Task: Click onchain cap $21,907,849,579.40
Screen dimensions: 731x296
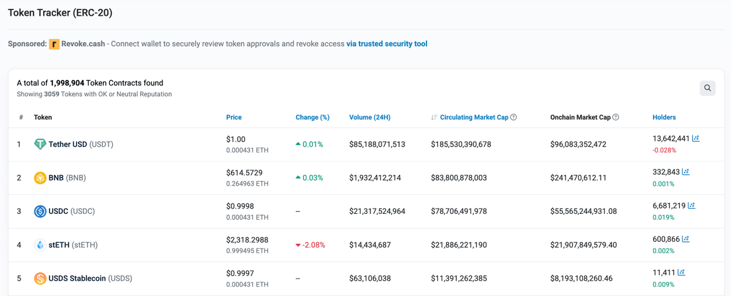Action: coord(584,245)
